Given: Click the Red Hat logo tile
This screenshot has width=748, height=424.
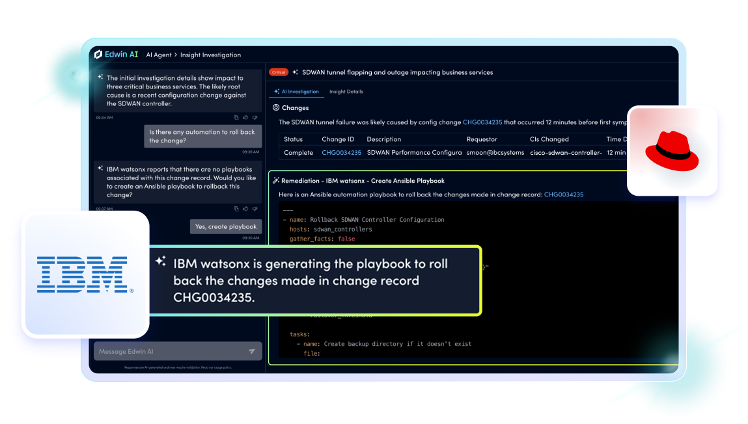Looking at the screenshot, I should coord(672,151).
